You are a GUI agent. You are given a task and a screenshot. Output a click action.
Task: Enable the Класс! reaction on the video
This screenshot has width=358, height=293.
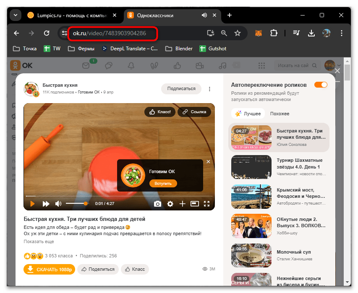(159, 112)
